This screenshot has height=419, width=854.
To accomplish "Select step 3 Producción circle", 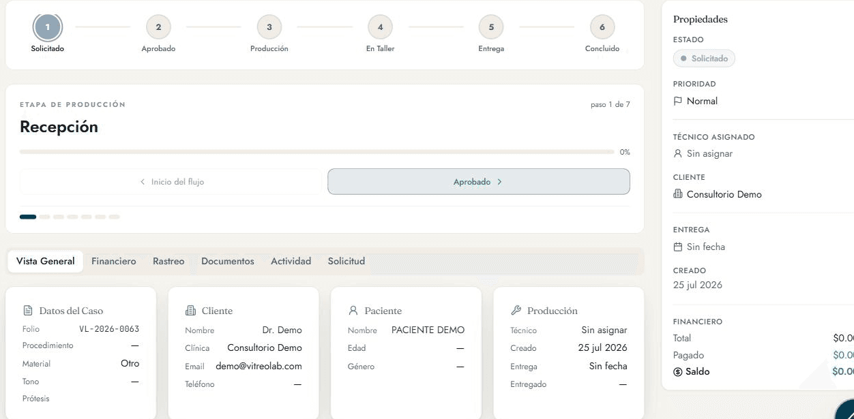I will pyautogui.click(x=269, y=27).
